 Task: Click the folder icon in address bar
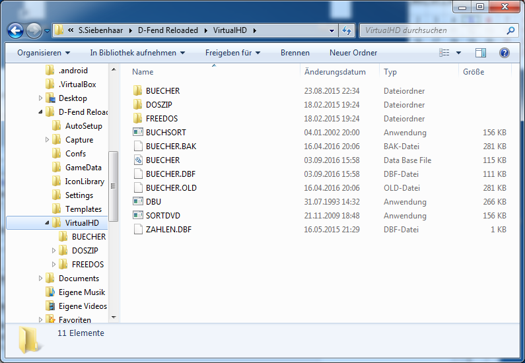59,30
